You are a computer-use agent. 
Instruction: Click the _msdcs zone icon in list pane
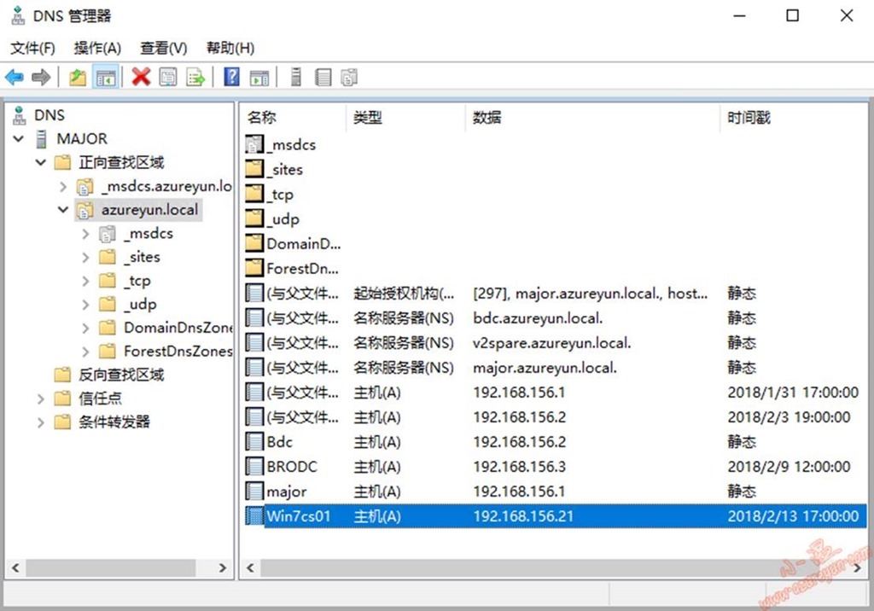(x=254, y=145)
